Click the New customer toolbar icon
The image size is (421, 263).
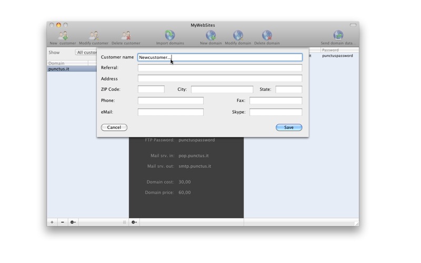coord(63,36)
